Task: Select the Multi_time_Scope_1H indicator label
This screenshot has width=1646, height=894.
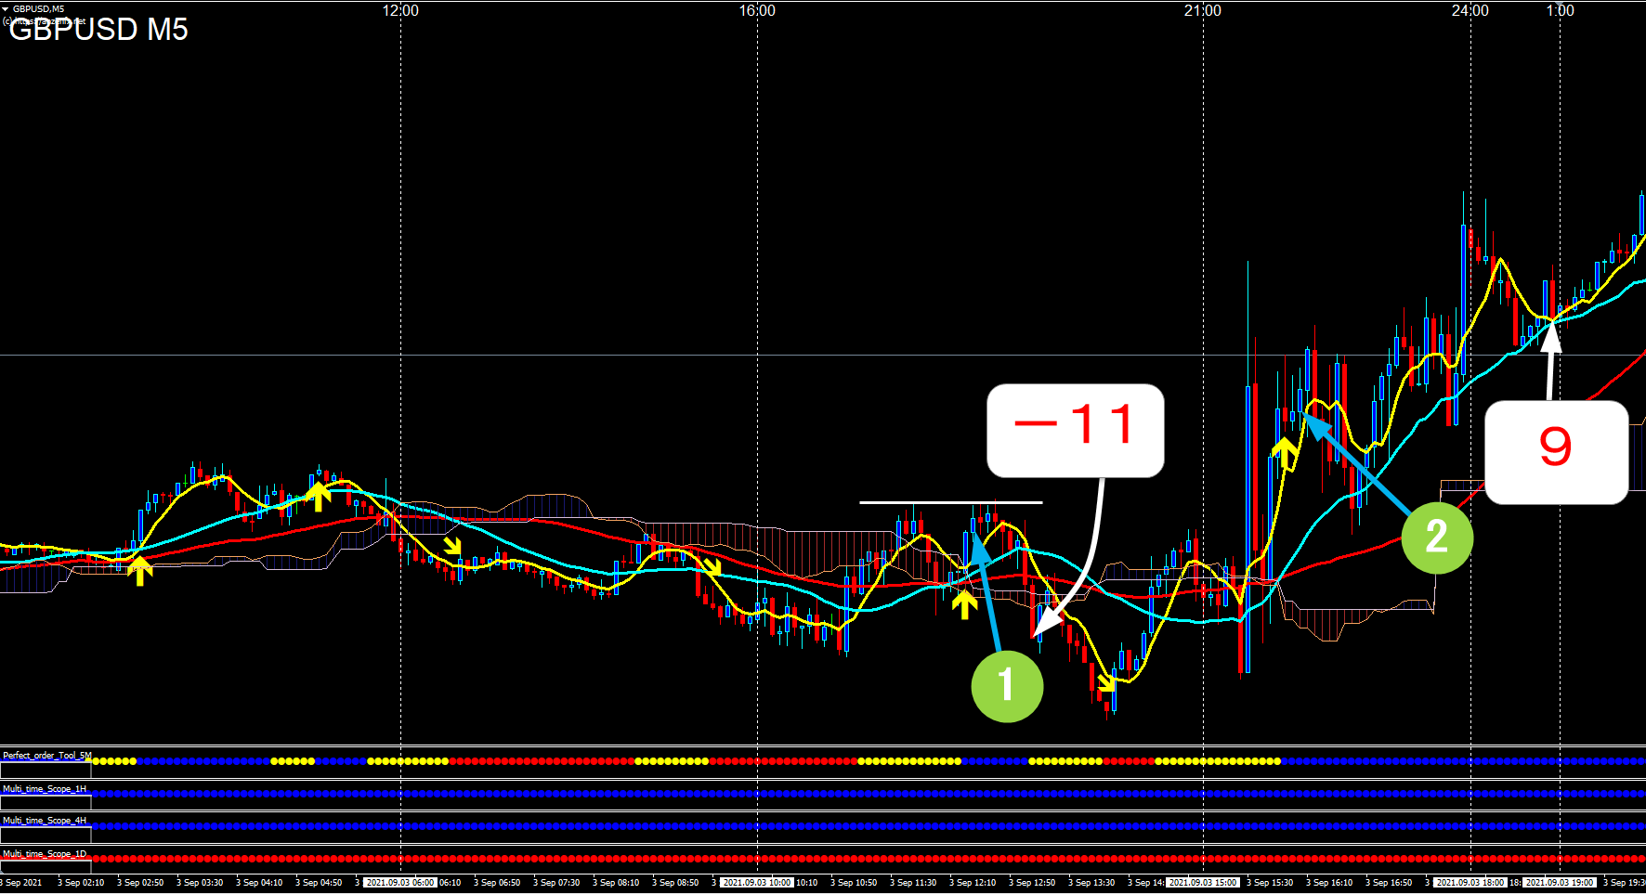Action: coord(44,789)
